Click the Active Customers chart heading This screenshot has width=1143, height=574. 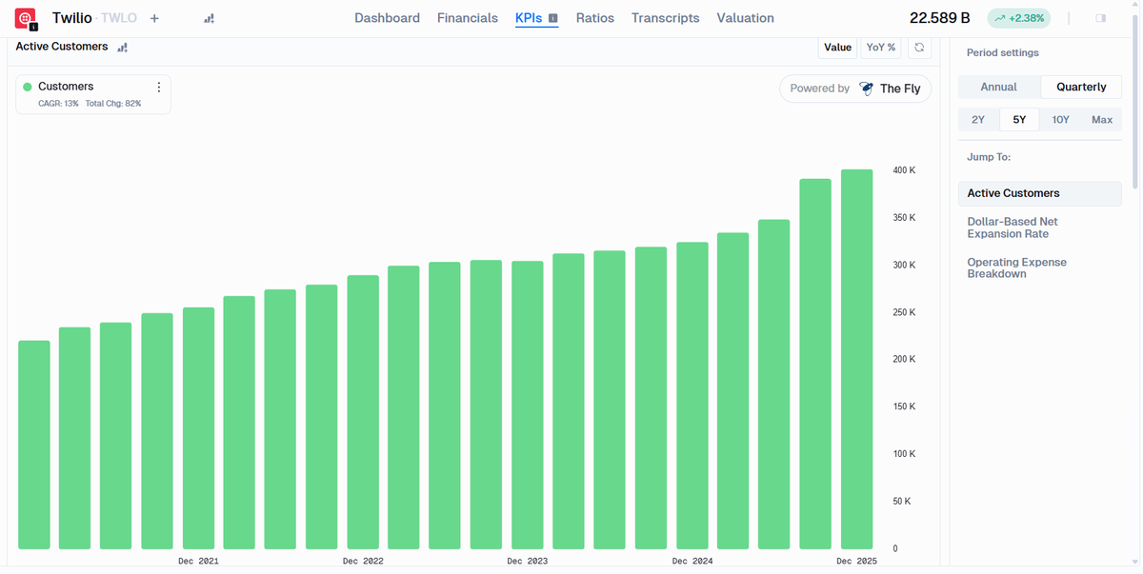[62, 46]
